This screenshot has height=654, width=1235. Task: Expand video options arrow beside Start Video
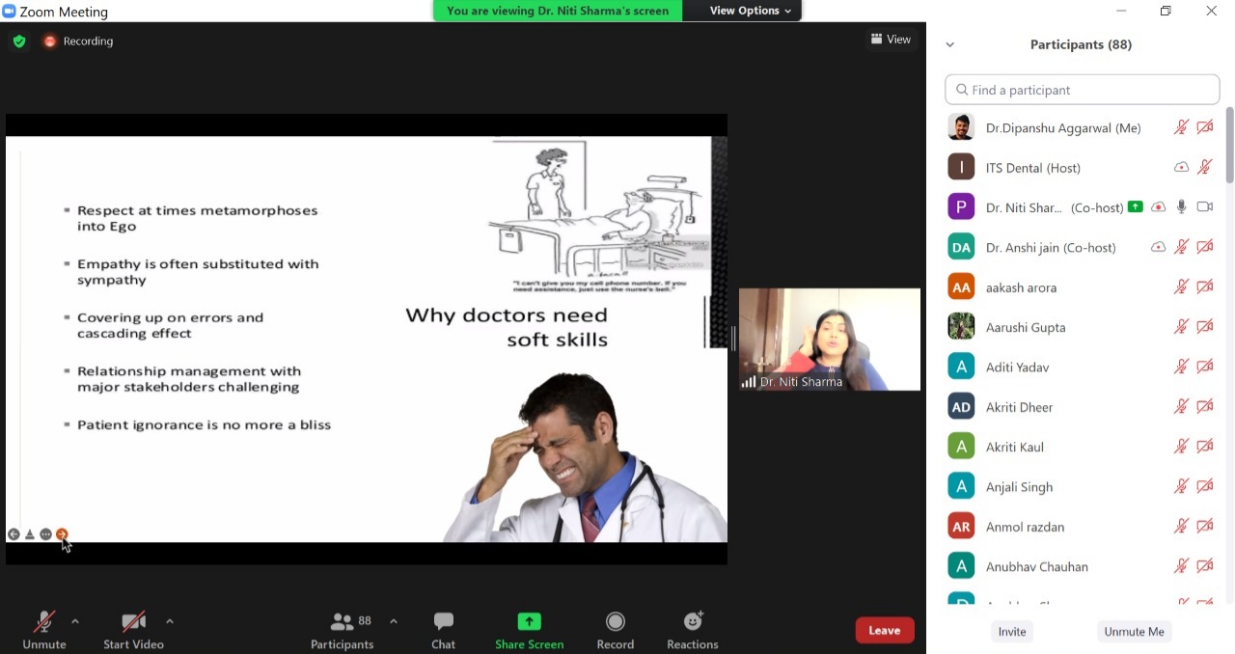170,621
